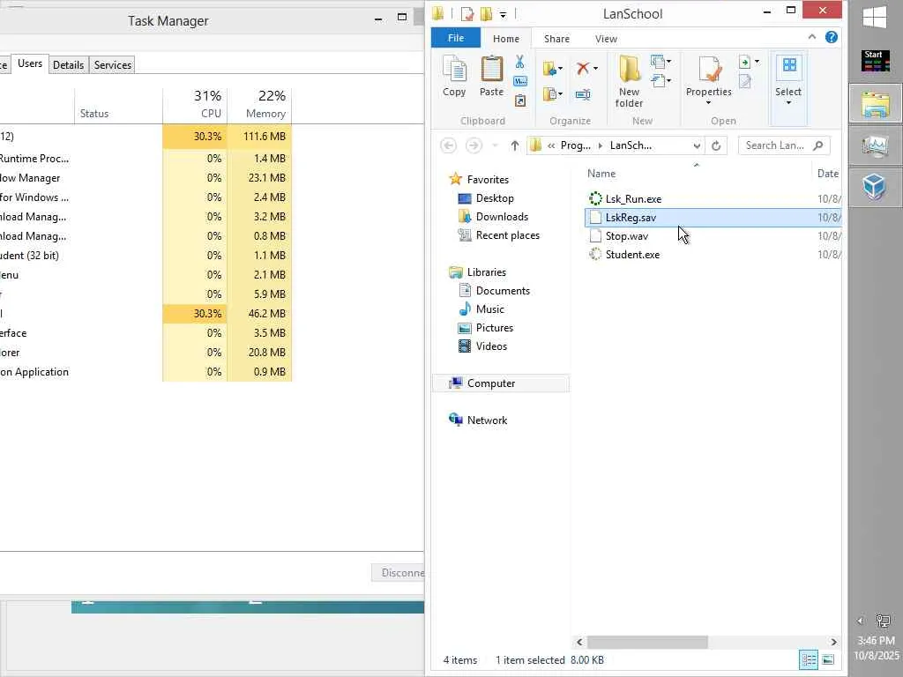Click the quick access Properties icon
Image resolution: width=903 pixels, height=677 pixels.
(467, 13)
